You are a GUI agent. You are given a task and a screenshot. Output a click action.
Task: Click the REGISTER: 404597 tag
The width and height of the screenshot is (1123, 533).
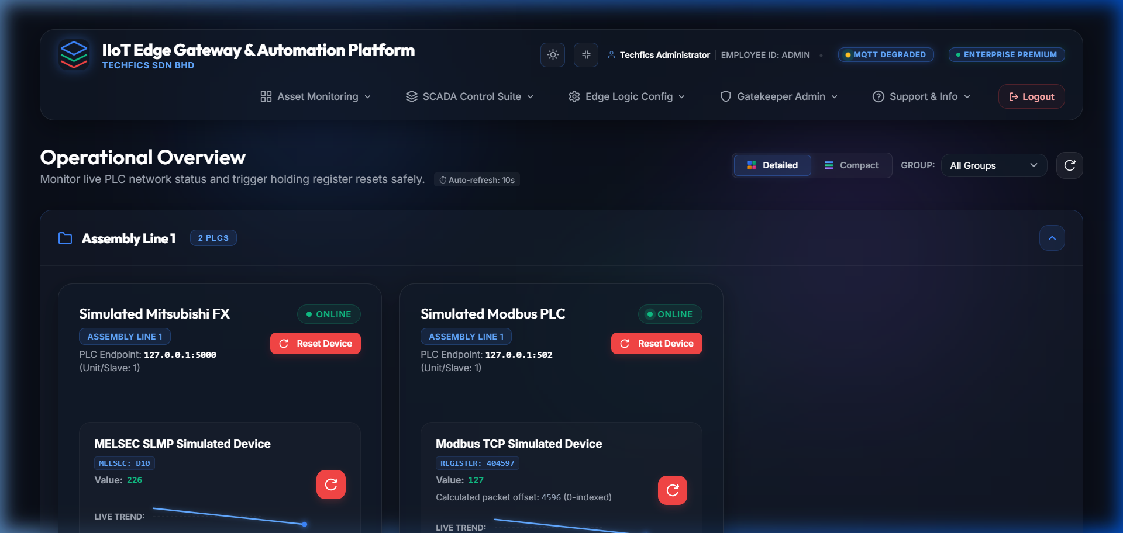coord(477,463)
